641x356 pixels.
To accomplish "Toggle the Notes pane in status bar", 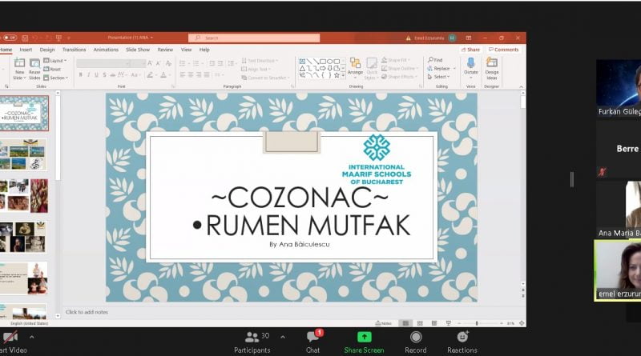I will click(x=384, y=323).
